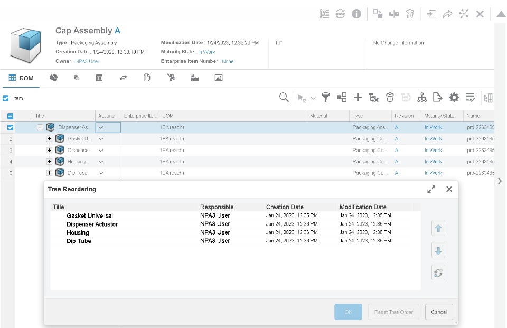Search the BOM with the magnifier icon
The width and height of the screenshot is (507, 328).
pyautogui.click(x=284, y=97)
